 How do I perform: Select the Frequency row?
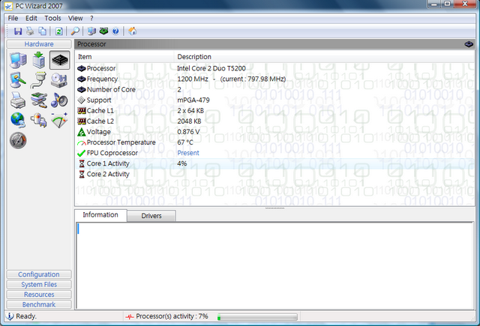[274, 79]
